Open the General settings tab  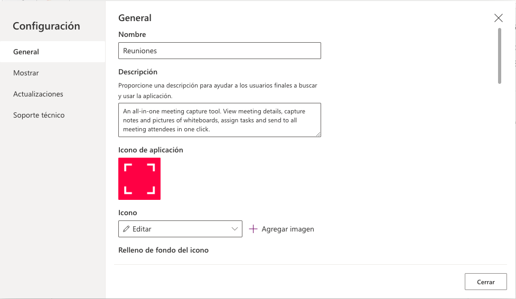(x=26, y=52)
